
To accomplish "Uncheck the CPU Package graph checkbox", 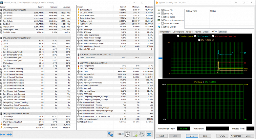I will pos(199,40).
